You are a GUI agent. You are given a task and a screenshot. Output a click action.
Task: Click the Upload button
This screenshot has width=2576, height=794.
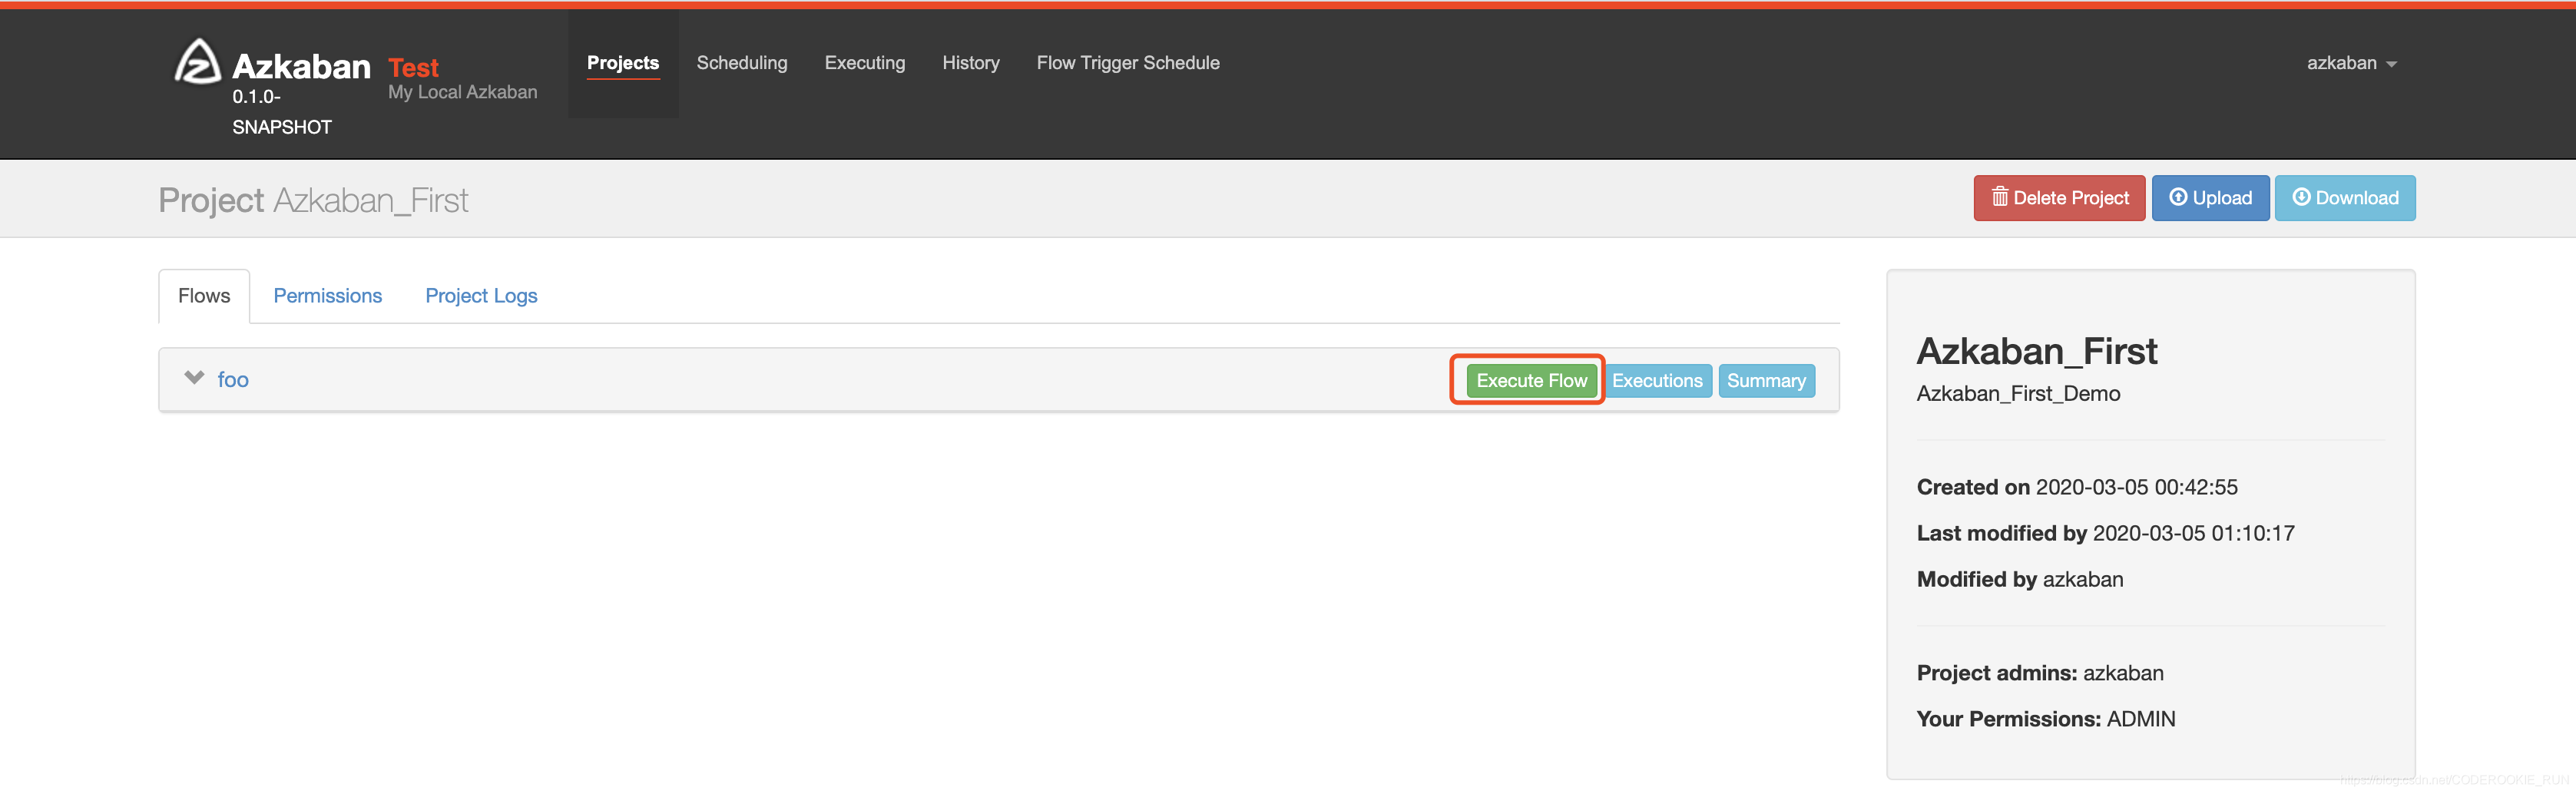coord(2210,198)
